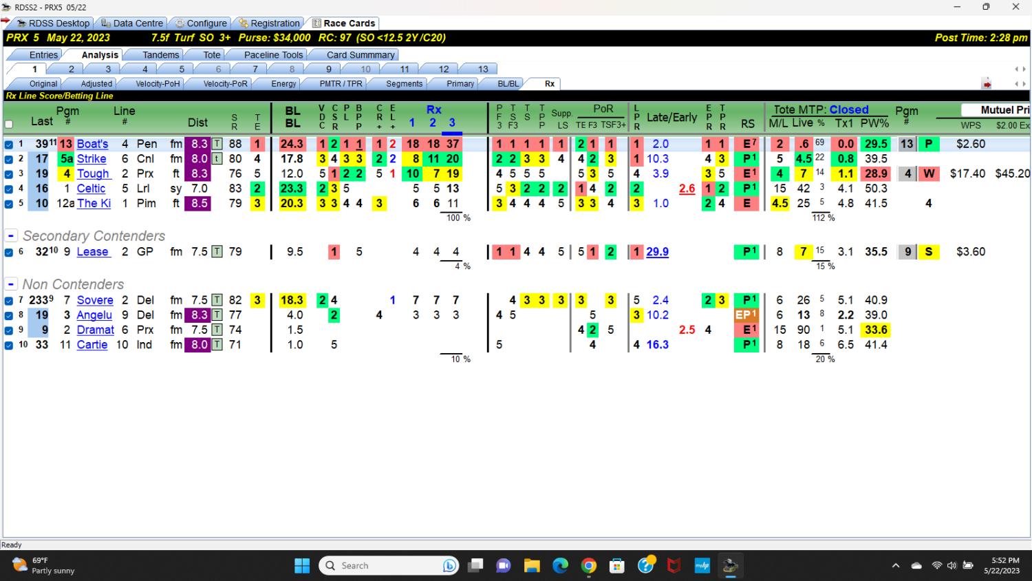1032x581 pixels.
Task: Toggle the select-all checkbox in header
Action: tap(9, 125)
